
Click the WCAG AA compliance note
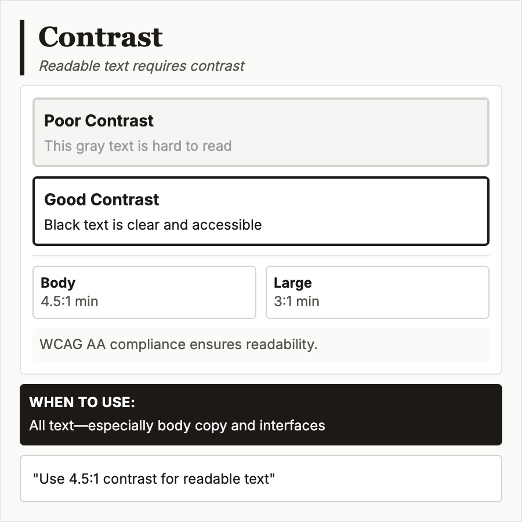(x=179, y=345)
